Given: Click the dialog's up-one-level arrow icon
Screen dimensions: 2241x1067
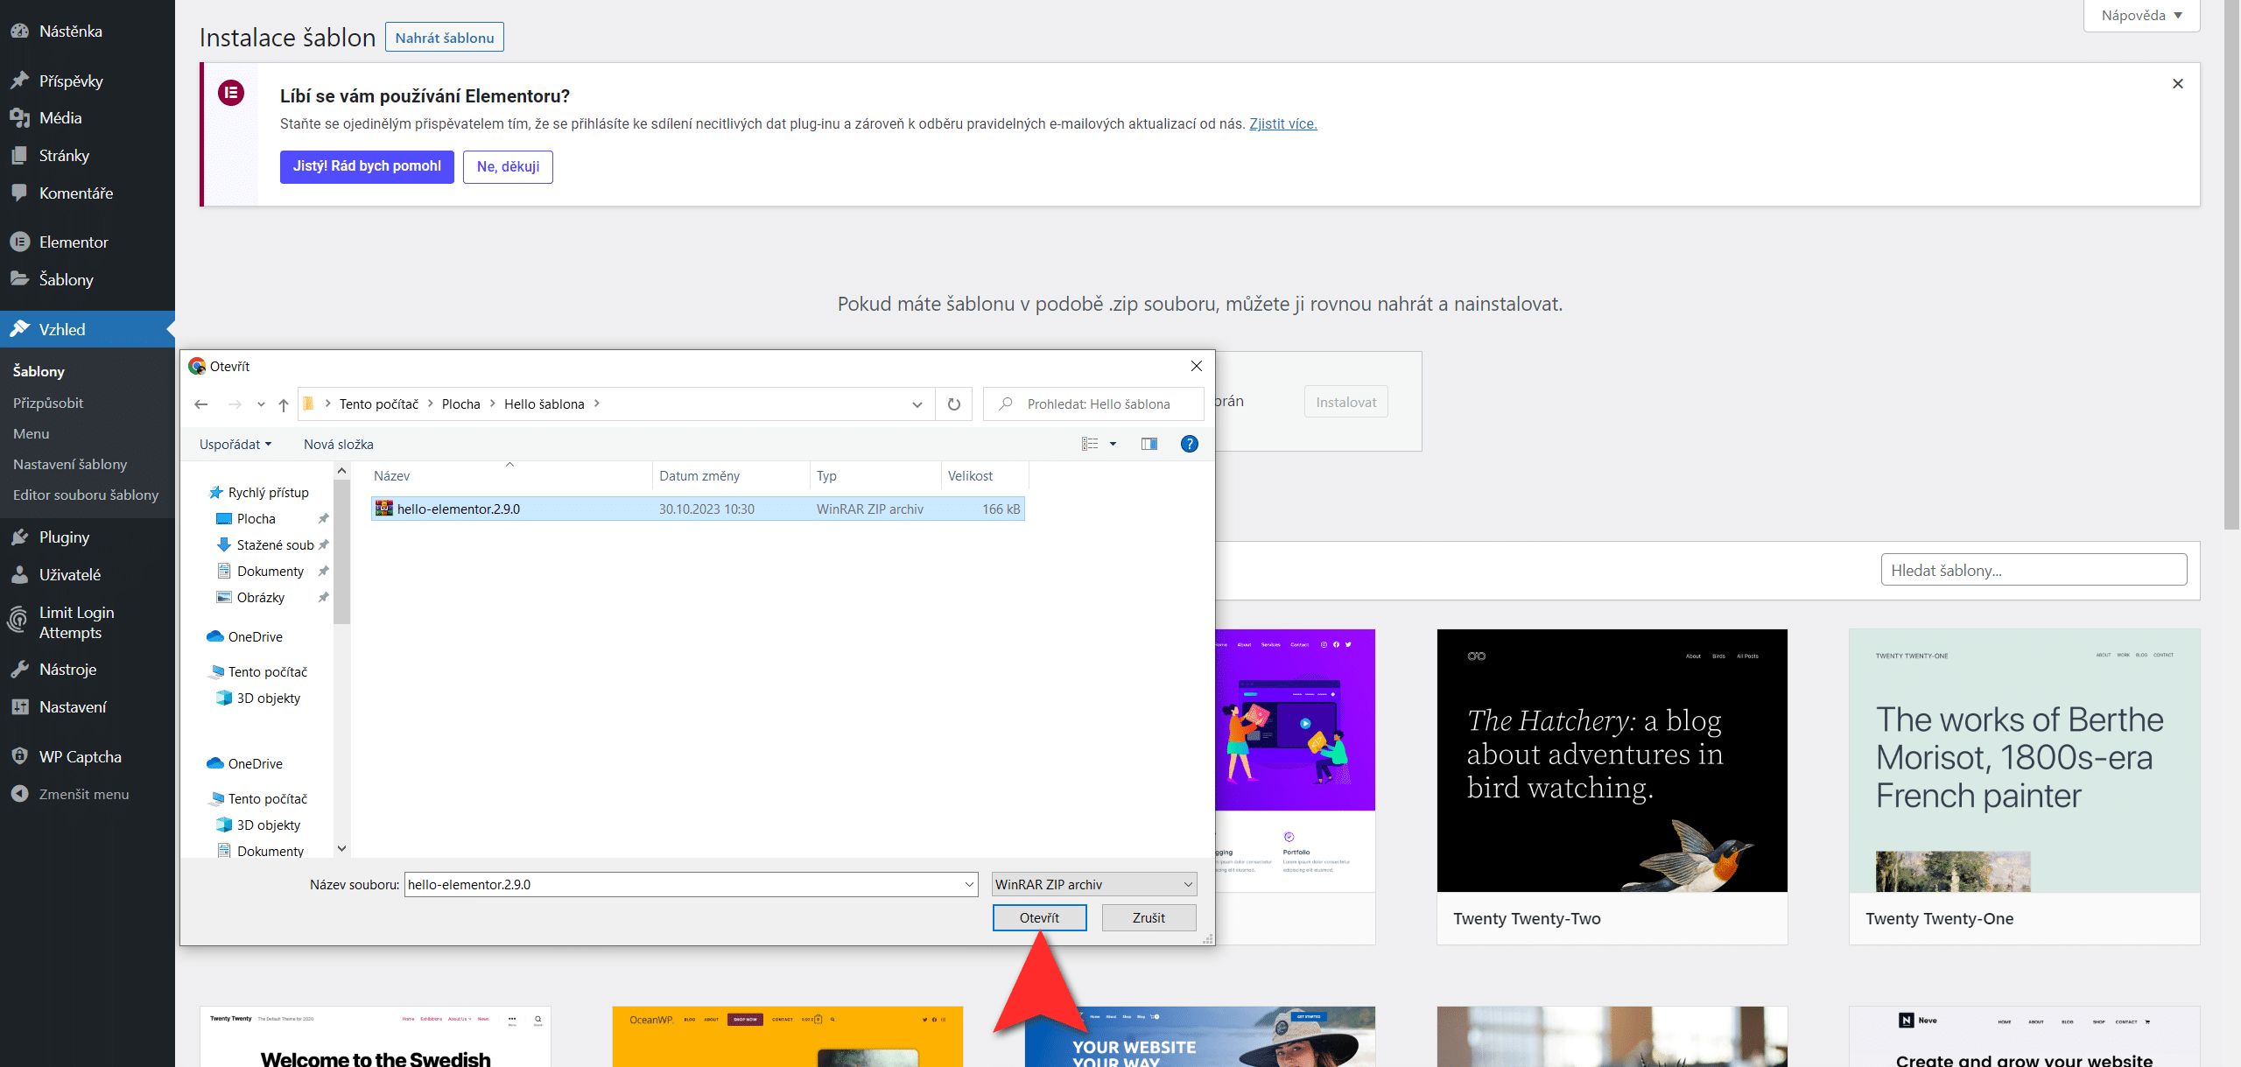Looking at the screenshot, I should pos(283,404).
